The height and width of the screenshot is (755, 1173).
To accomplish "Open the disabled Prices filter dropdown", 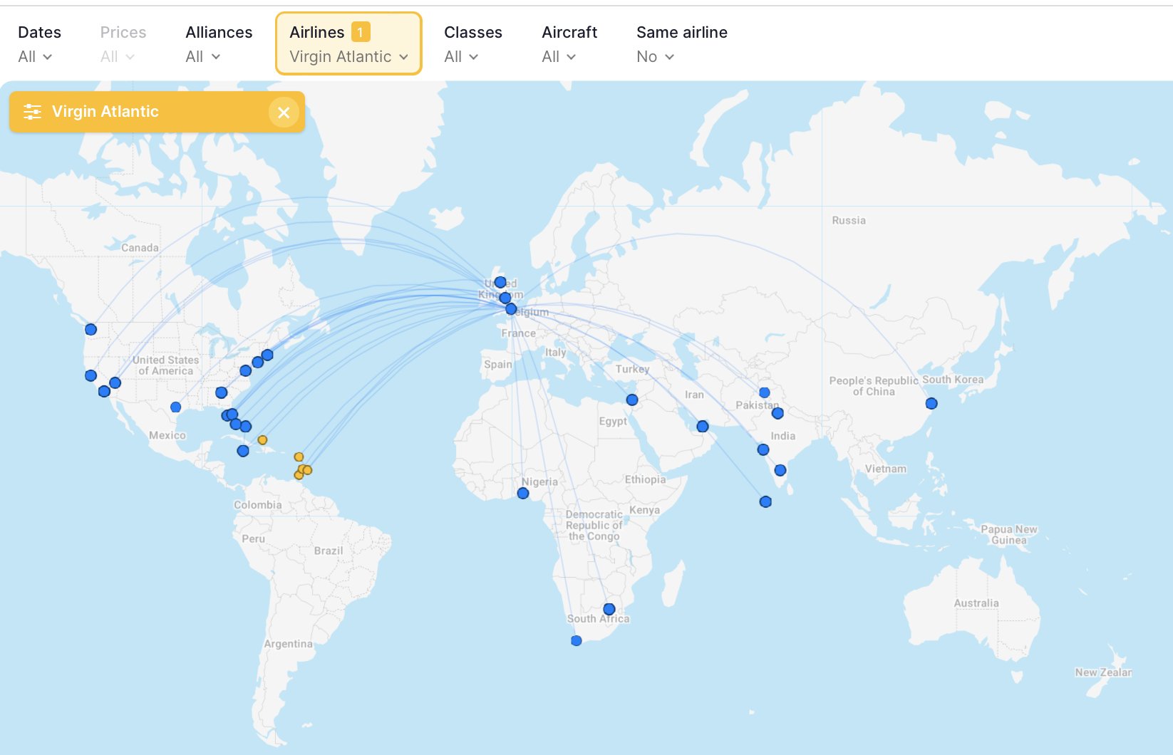I will point(123,44).
